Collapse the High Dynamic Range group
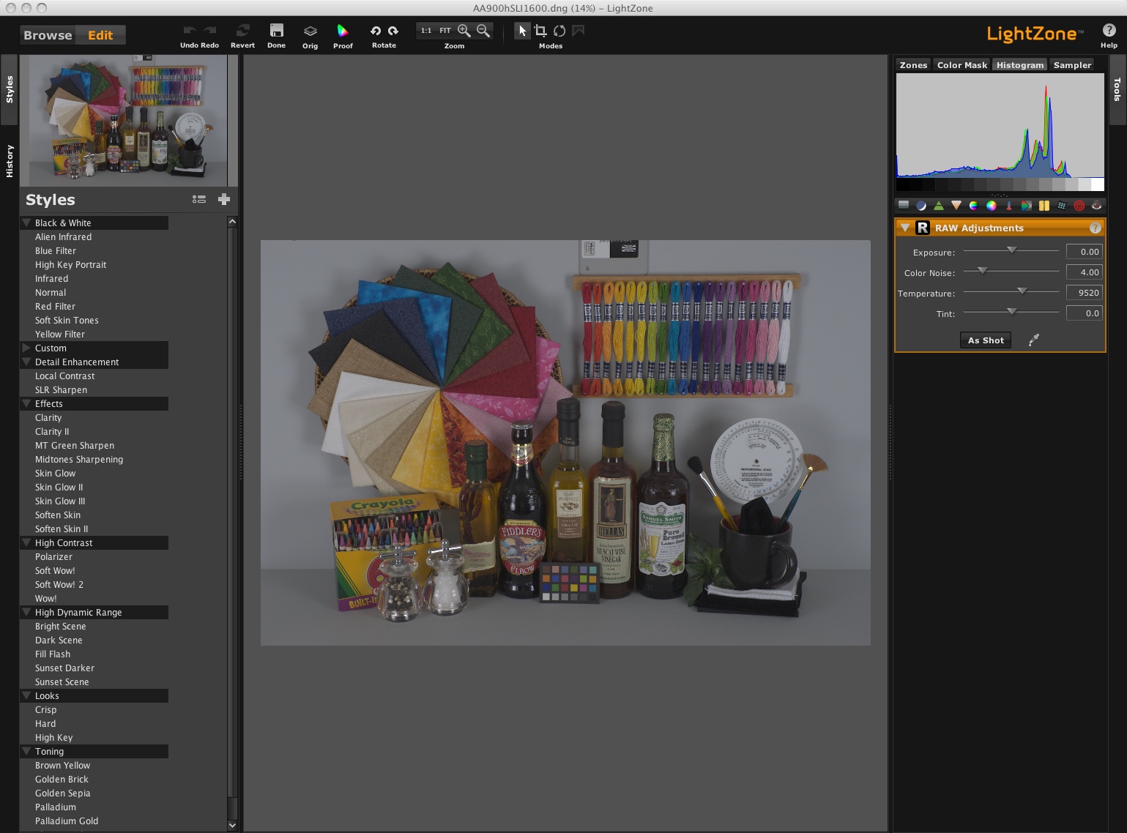Viewport: 1127px width, 833px height. point(27,612)
